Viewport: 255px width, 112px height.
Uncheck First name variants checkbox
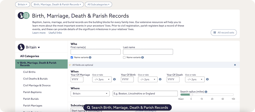(x=72, y=58)
